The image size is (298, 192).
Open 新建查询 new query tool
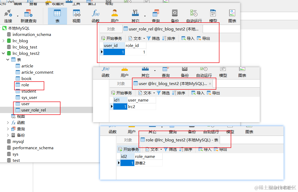(x=29, y=16)
